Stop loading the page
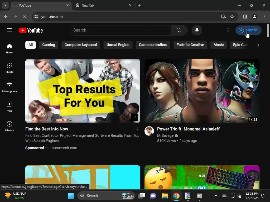270x202 pixels. coord(25,17)
